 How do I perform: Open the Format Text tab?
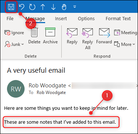click(118, 19)
